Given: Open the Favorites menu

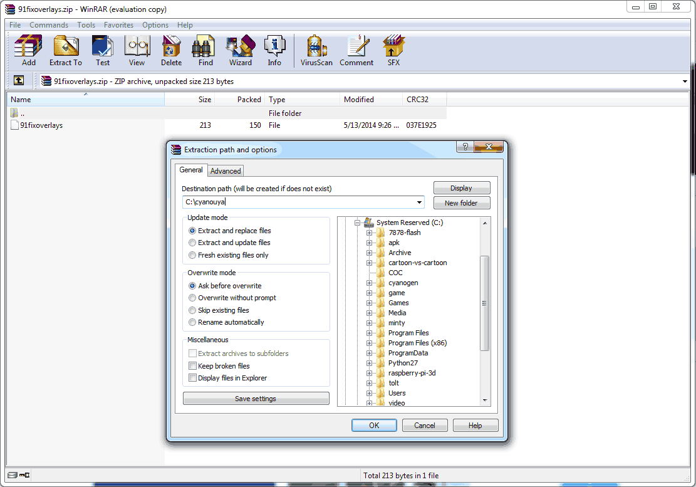Looking at the screenshot, I should 118,25.
